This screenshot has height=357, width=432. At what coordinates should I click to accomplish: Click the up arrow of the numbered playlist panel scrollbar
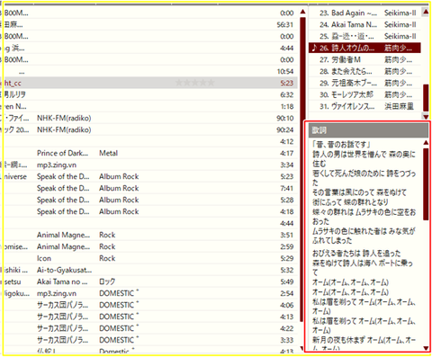click(426, 12)
